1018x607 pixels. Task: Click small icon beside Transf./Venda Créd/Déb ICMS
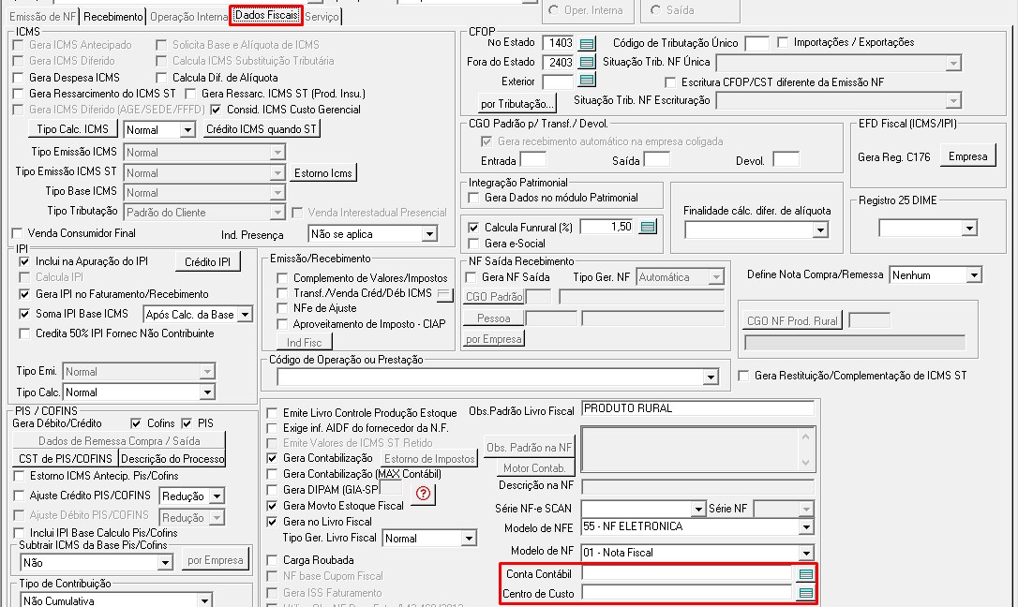click(x=444, y=294)
